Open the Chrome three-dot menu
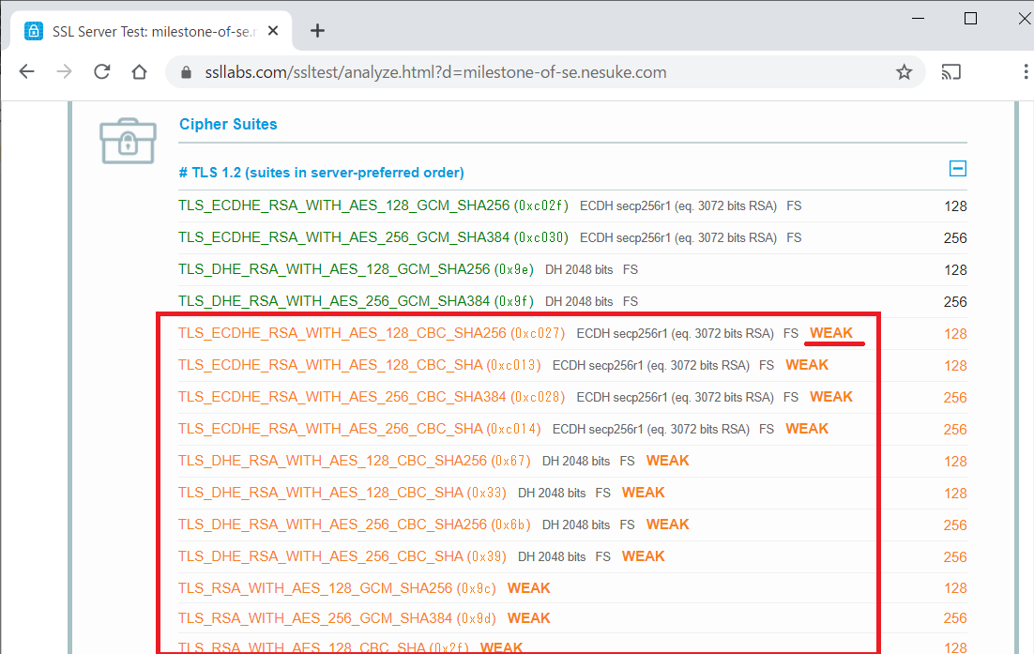This screenshot has width=1034, height=654. pos(1026,72)
